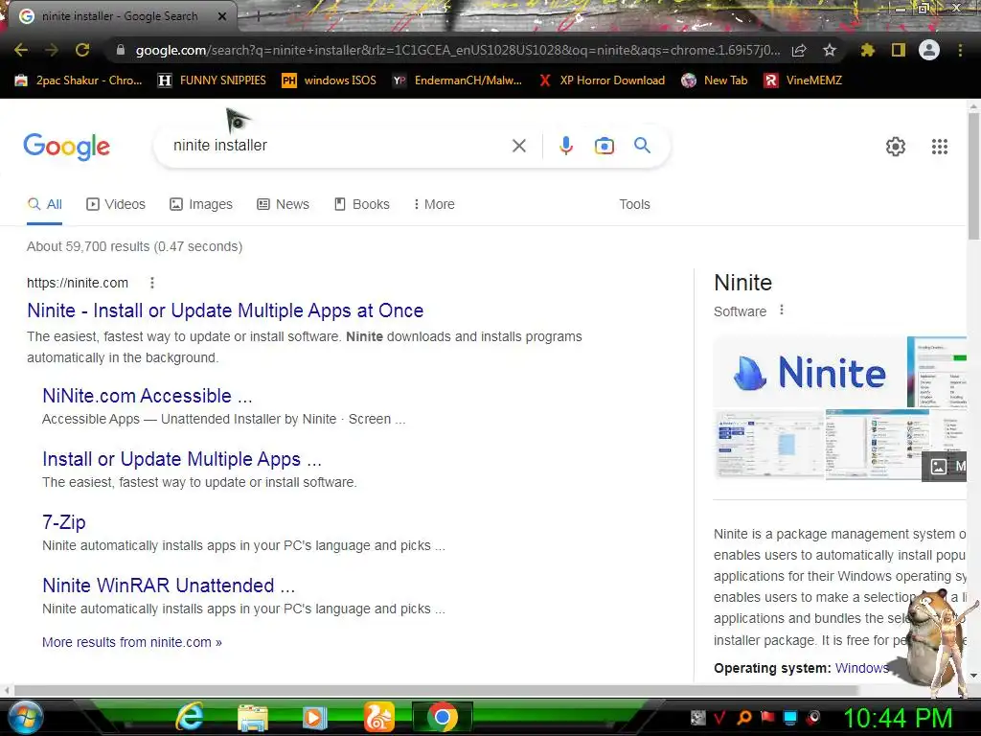Switch to Books results
The image size is (981, 736).
(361, 205)
